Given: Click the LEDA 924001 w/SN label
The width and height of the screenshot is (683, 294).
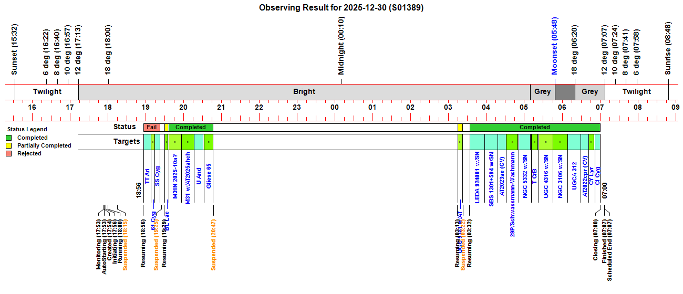Looking at the screenshot, I should [x=477, y=177].
